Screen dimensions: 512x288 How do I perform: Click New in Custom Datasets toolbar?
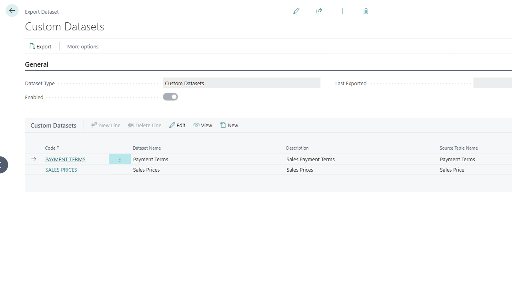229,125
